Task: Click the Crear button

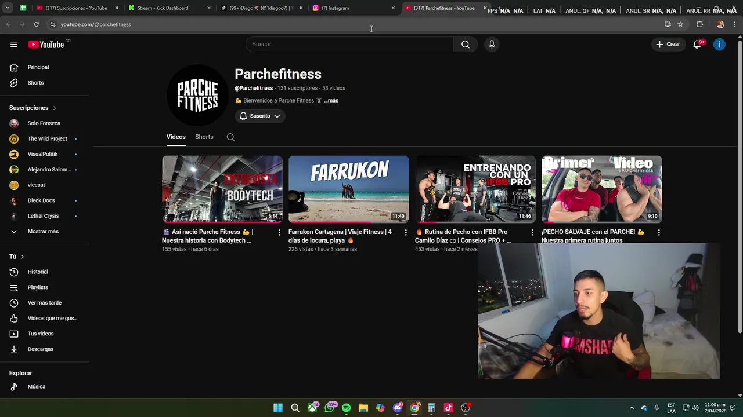Action: (x=668, y=45)
